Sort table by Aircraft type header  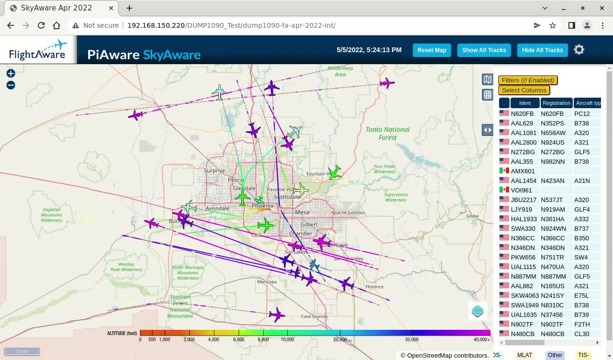pos(588,103)
